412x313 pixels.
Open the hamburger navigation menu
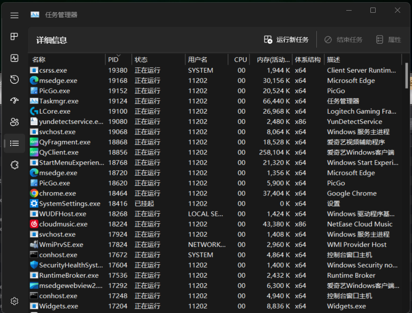tap(14, 15)
